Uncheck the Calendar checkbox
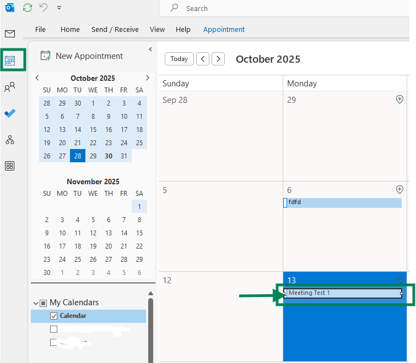The width and height of the screenshot is (416, 363). 53,316
